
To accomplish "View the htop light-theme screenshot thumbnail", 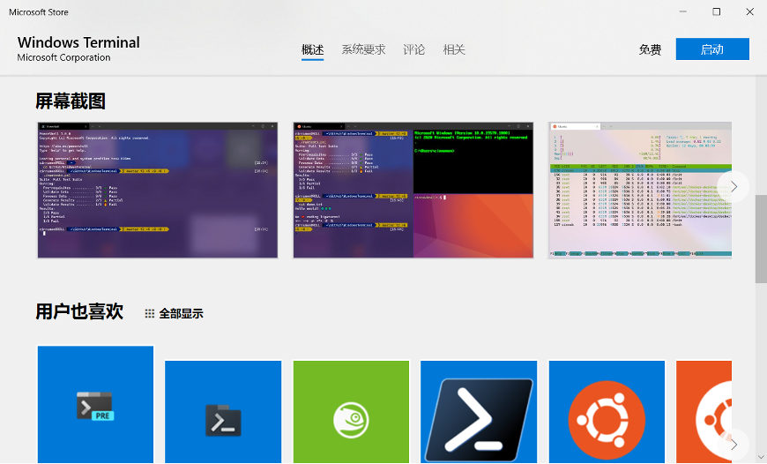I will coord(640,190).
